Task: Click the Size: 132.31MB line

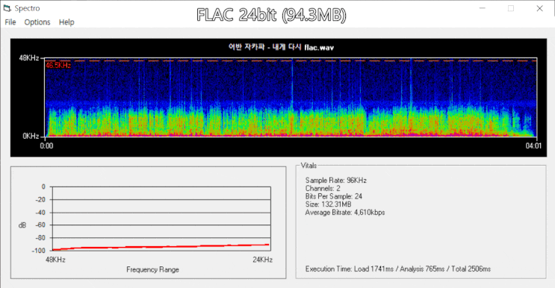Action: (328, 204)
